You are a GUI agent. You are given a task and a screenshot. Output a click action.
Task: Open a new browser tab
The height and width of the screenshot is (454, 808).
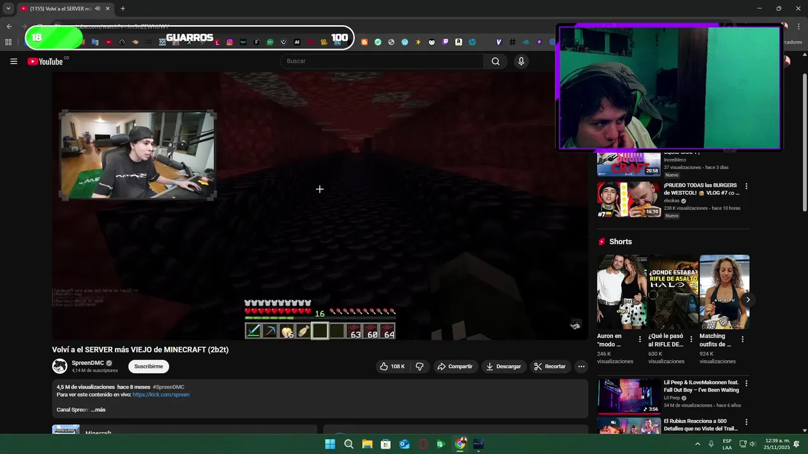click(122, 9)
